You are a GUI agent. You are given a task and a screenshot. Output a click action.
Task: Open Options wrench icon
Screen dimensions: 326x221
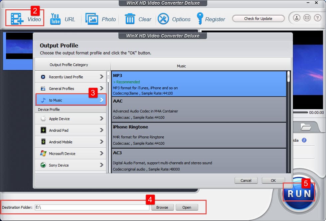pos(163,19)
